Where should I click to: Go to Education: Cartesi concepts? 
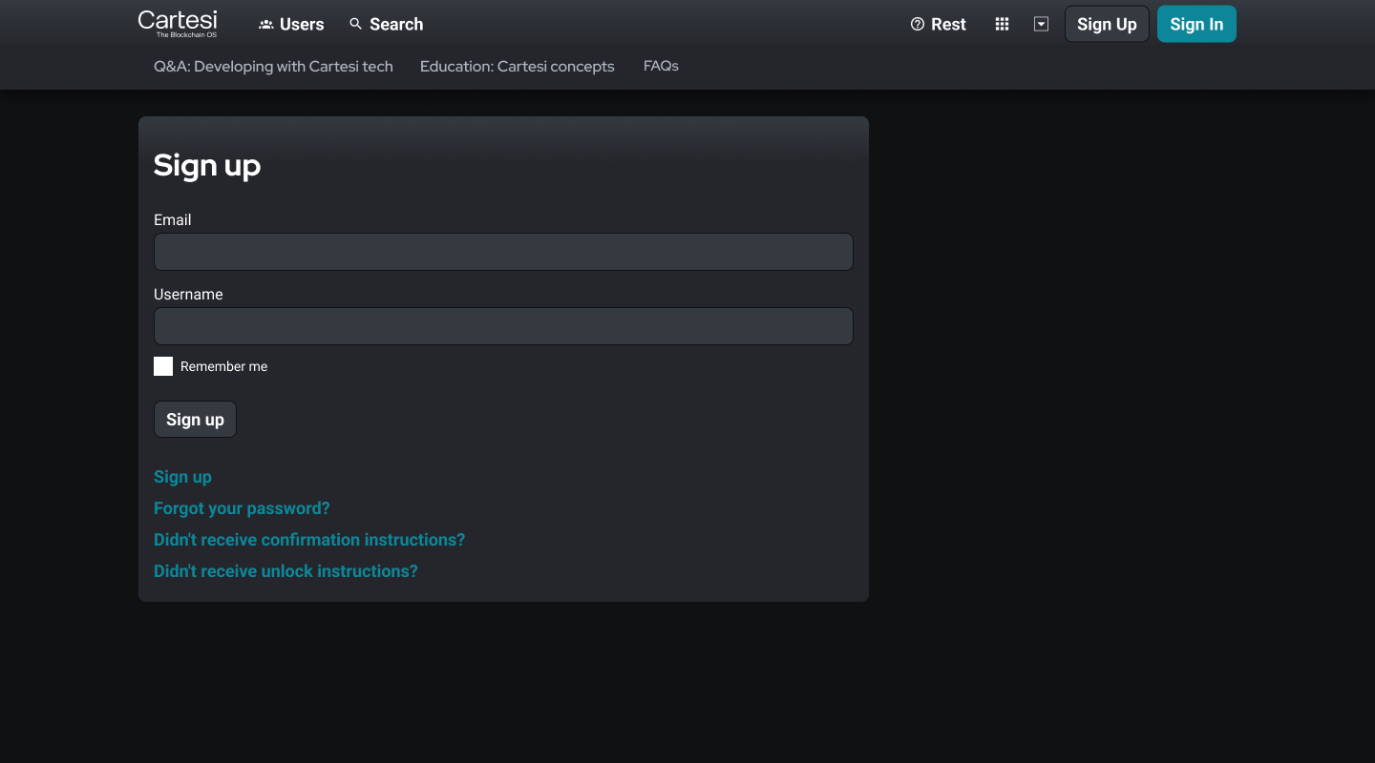(x=517, y=66)
